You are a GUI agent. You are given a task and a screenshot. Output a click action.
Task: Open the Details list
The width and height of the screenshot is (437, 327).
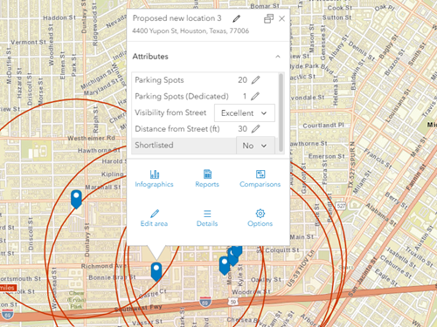coord(207,218)
